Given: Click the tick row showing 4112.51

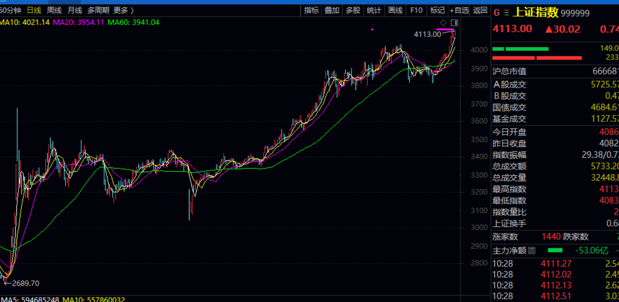Looking at the screenshot, I should (555, 296).
